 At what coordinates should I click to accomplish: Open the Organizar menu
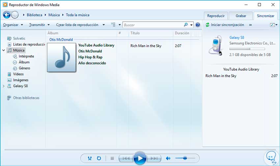point(13,25)
